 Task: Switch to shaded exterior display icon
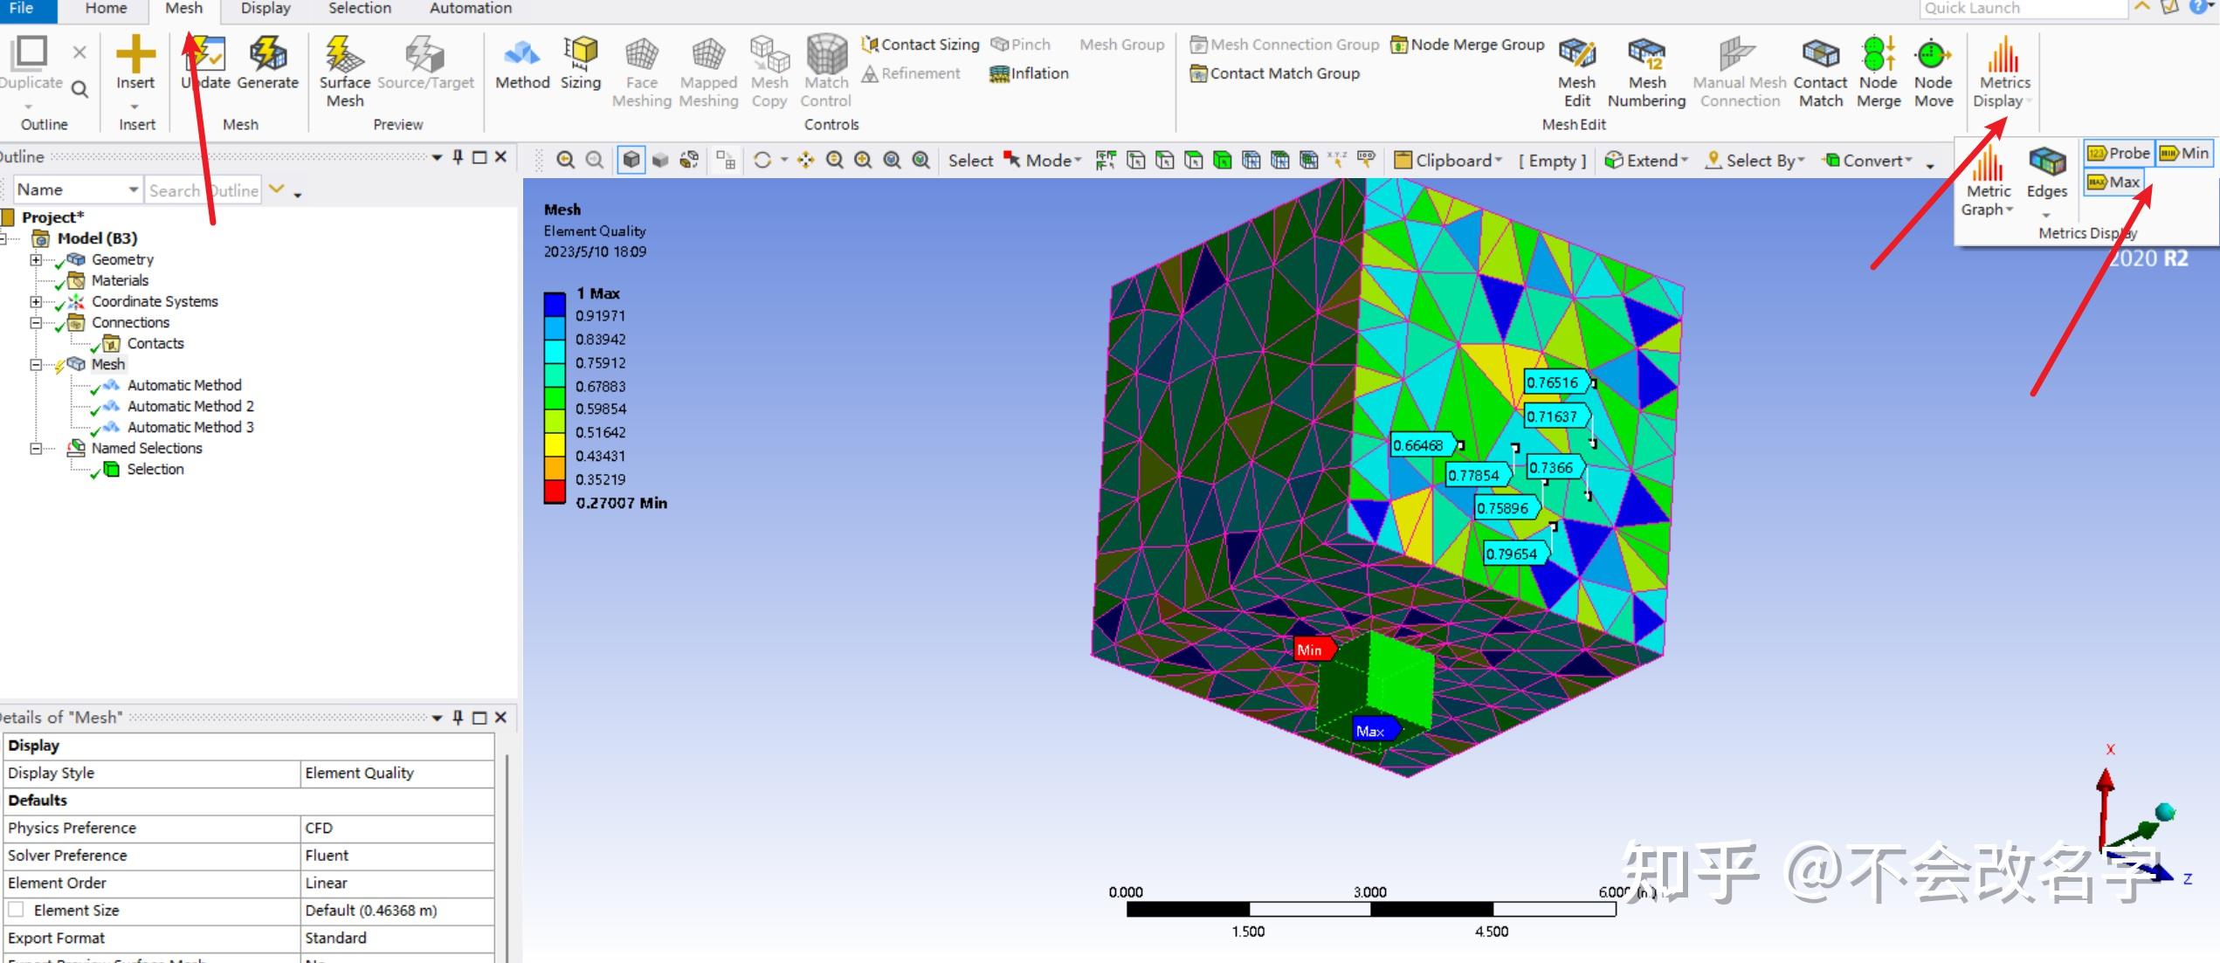tap(631, 160)
